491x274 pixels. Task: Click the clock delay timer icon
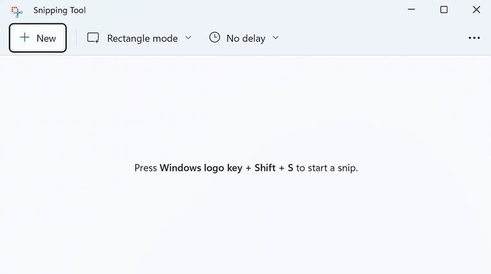(214, 38)
